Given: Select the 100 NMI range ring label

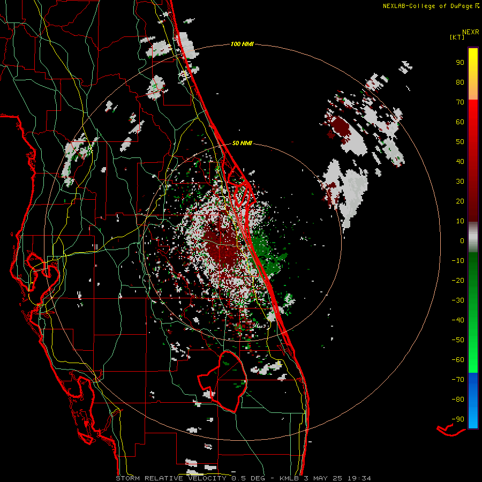Looking at the screenshot, I should tap(242, 44).
